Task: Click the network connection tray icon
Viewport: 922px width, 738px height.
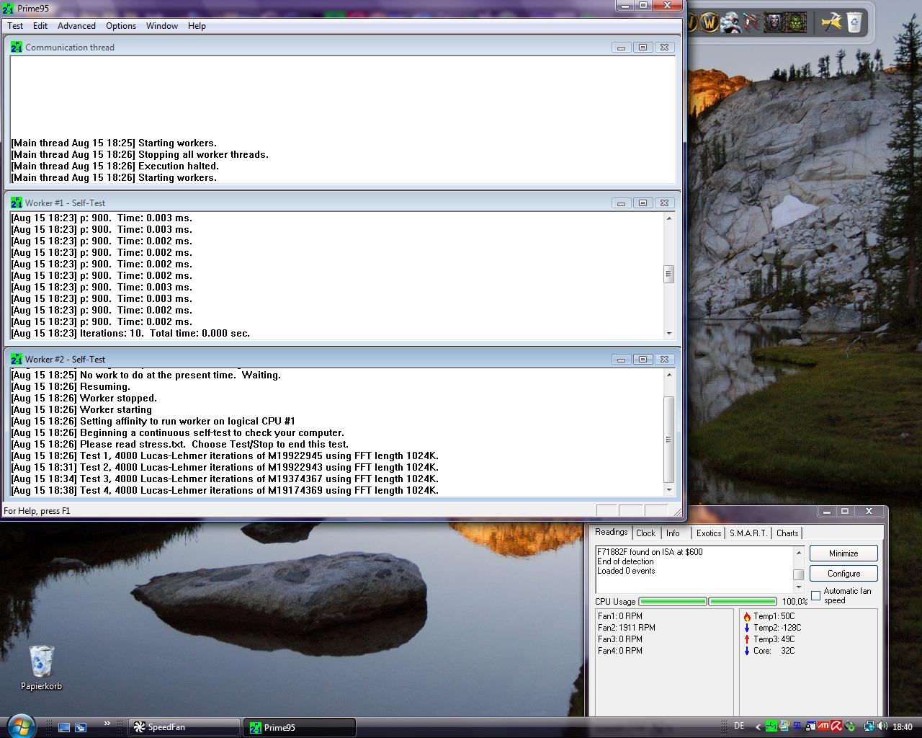Action: point(869,726)
